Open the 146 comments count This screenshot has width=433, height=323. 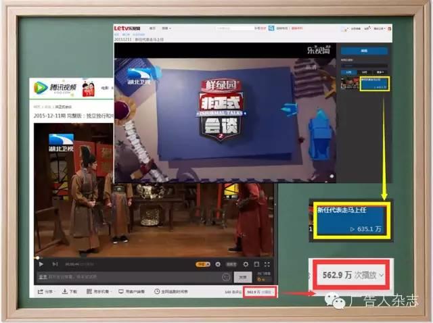pos(233,292)
